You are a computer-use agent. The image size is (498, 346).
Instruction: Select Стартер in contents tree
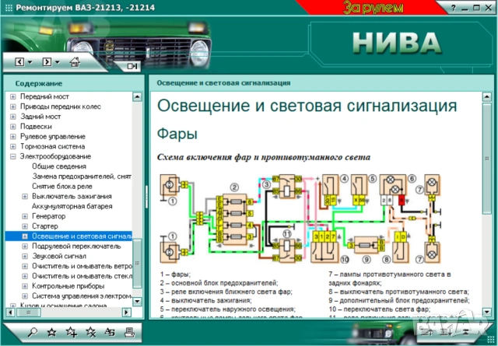point(45,226)
